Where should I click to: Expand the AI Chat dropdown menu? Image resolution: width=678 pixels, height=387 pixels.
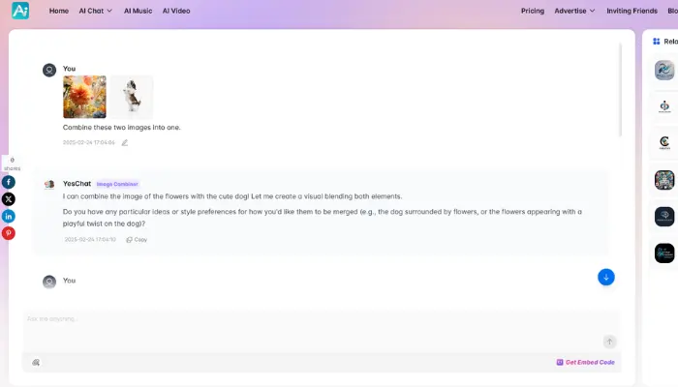(x=95, y=11)
